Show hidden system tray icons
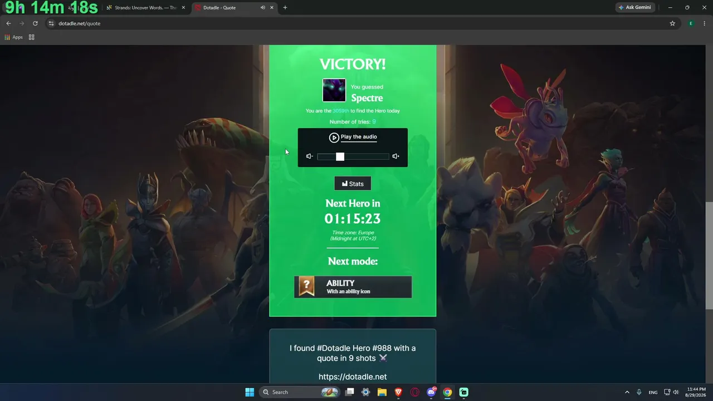The width and height of the screenshot is (713, 401). [x=627, y=392]
